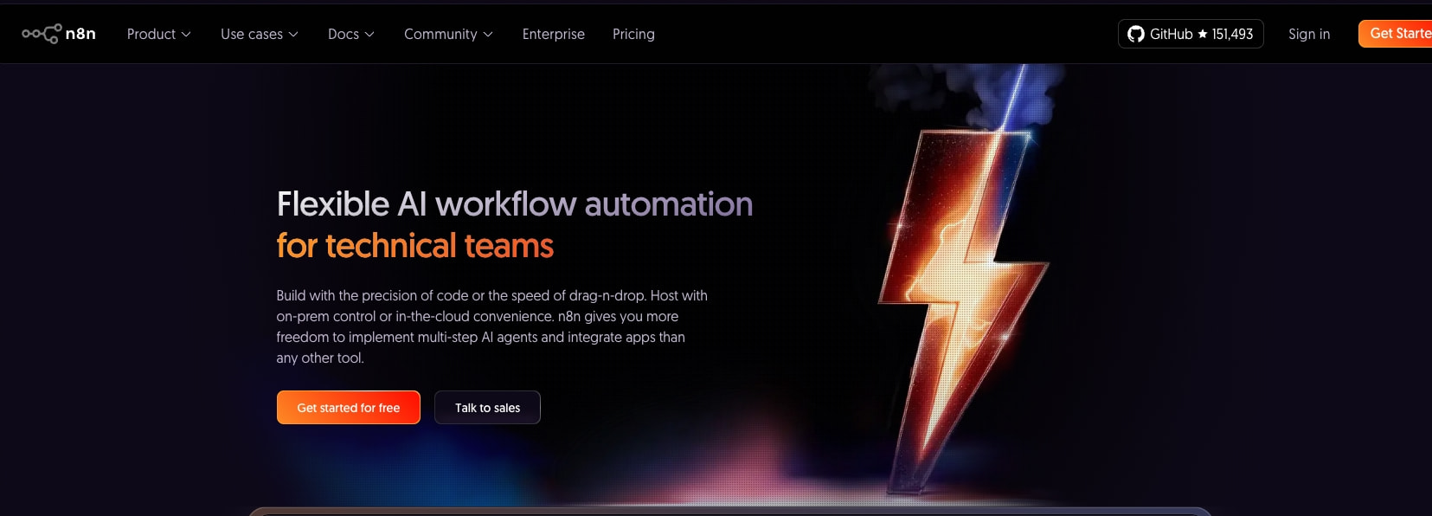Expand the Use cases chevron arrow
1432x516 pixels.
pyautogui.click(x=293, y=35)
